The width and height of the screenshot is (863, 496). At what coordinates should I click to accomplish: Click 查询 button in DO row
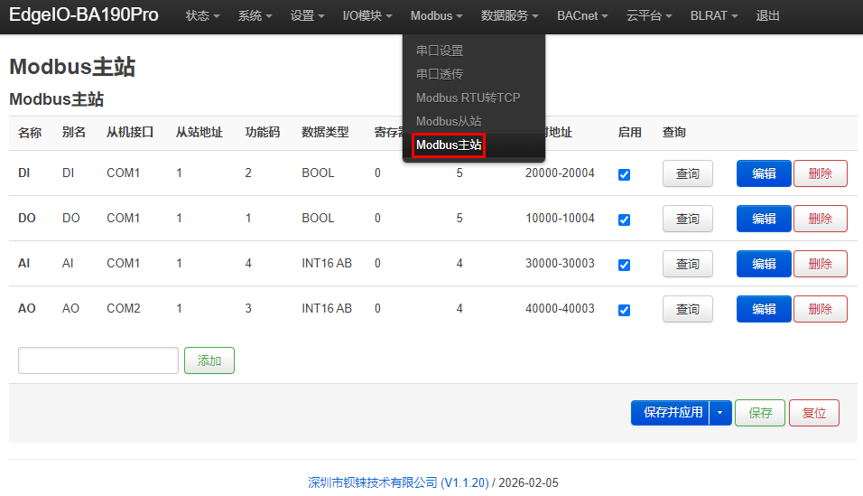(688, 219)
